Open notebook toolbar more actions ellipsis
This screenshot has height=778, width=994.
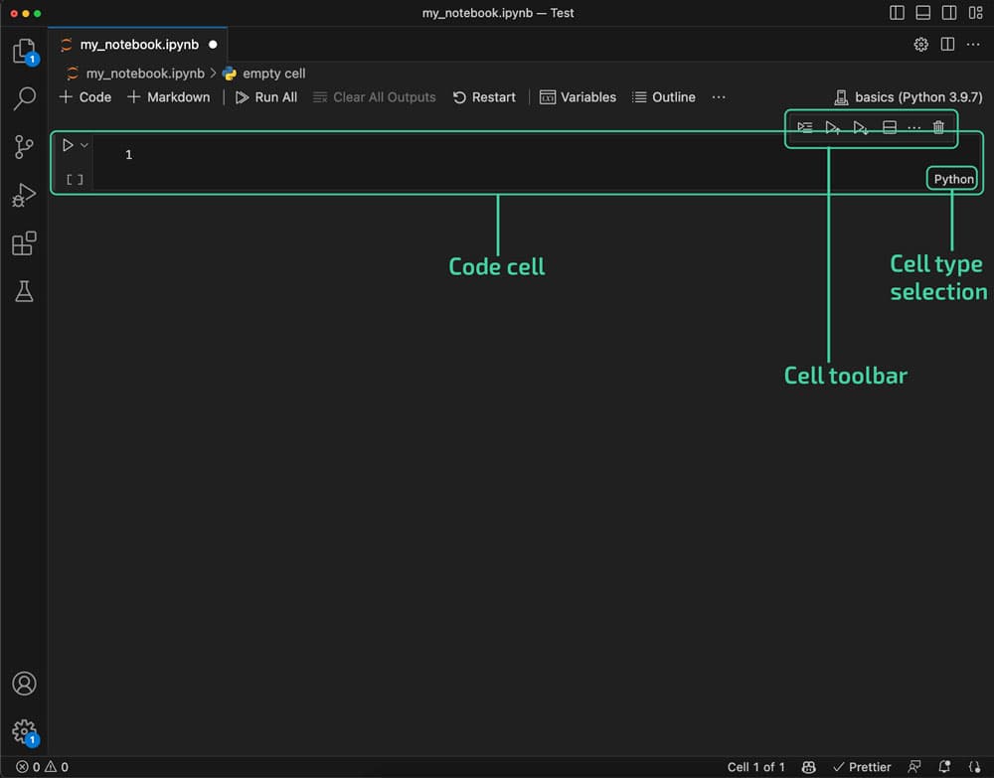pyautogui.click(x=719, y=97)
